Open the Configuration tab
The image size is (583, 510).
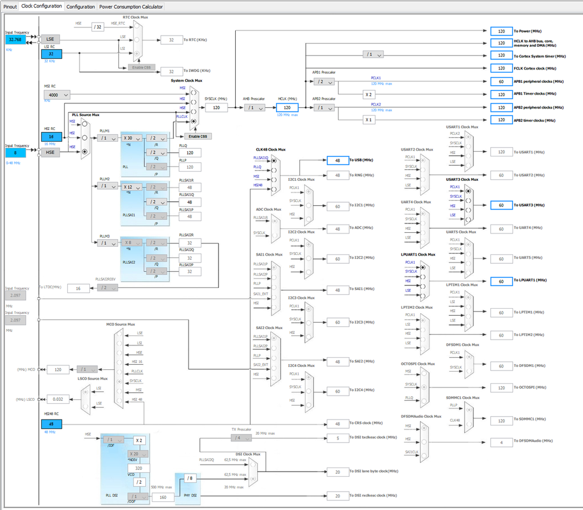(x=81, y=6)
